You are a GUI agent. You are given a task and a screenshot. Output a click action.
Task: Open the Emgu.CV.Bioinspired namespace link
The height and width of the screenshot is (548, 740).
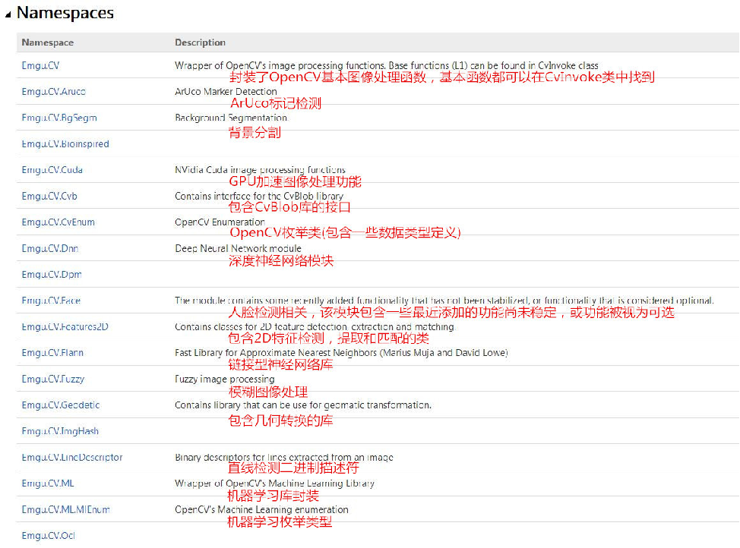pyautogui.click(x=65, y=144)
